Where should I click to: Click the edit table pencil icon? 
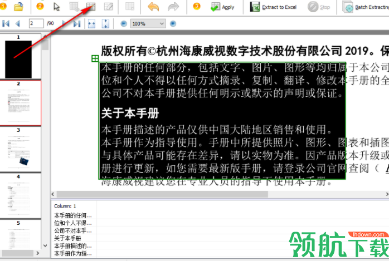point(109,7)
